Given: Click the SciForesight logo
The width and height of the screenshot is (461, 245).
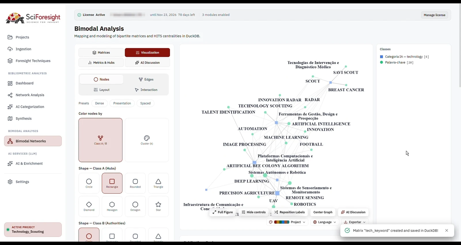Looking at the screenshot, I should [33, 18].
